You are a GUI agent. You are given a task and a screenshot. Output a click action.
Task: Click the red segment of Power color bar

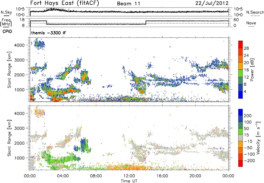[241, 44]
